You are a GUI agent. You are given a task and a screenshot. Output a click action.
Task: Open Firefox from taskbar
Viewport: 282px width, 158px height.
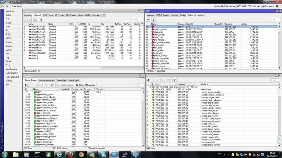[x=70, y=154]
